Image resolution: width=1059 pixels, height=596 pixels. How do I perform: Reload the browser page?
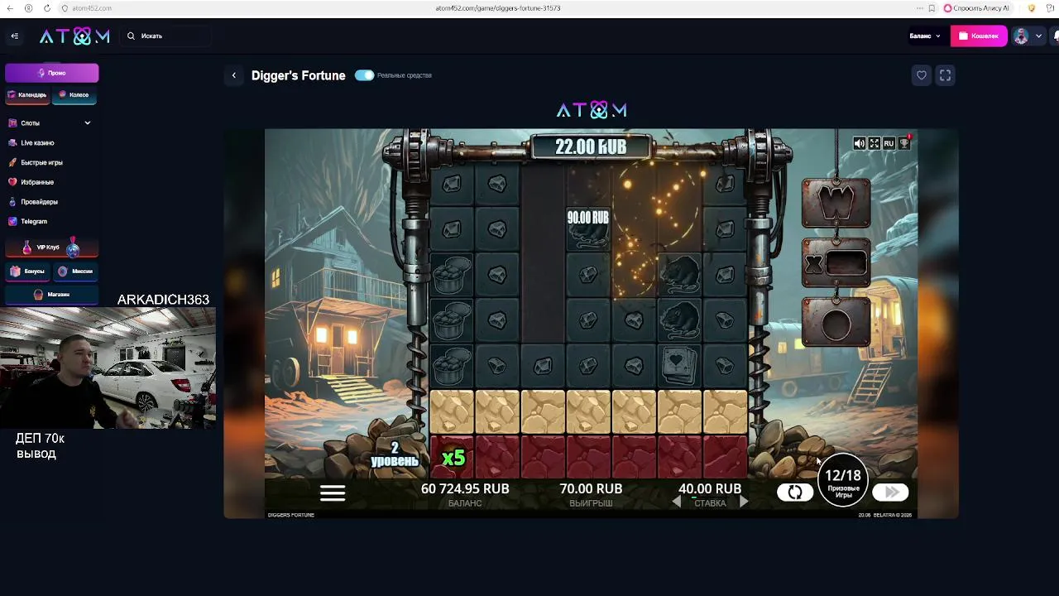(46, 8)
